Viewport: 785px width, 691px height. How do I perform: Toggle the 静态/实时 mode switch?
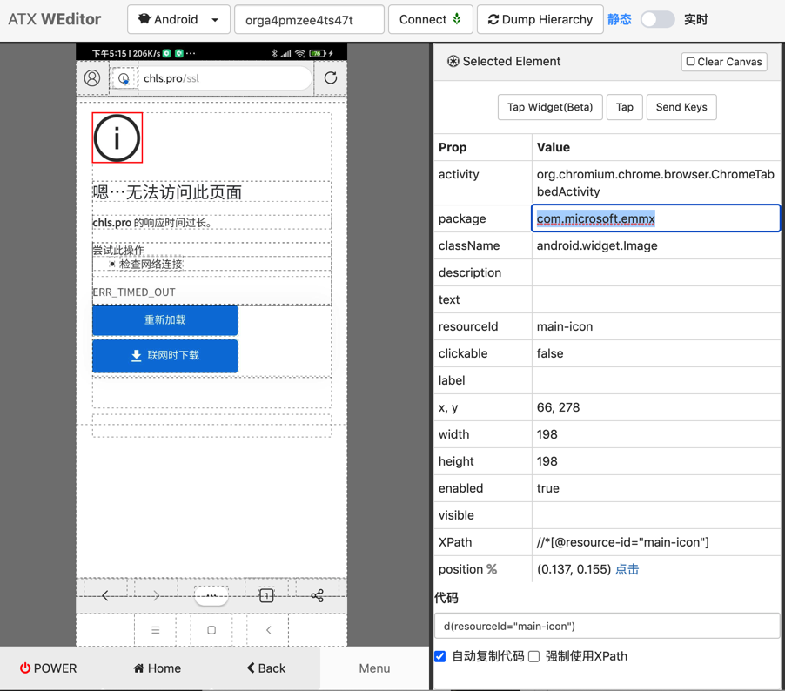pyautogui.click(x=657, y=19)
